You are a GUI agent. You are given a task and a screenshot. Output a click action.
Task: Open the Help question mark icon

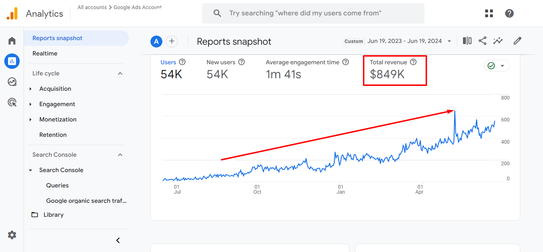point(509,13)
